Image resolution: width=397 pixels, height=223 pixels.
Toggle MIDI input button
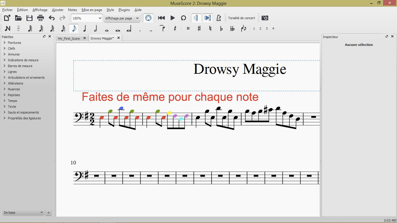148,18
